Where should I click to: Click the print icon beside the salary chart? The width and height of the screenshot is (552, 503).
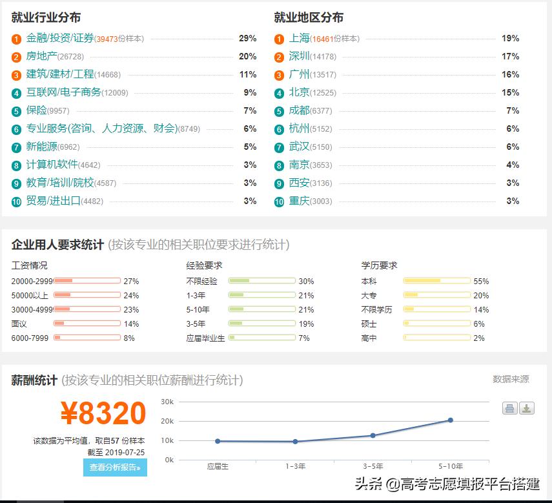510,409
